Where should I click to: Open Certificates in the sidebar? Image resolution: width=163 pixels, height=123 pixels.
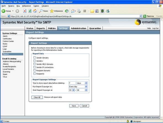coord(7,39)
